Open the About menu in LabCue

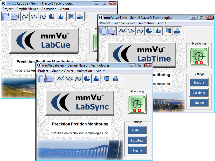64,9
